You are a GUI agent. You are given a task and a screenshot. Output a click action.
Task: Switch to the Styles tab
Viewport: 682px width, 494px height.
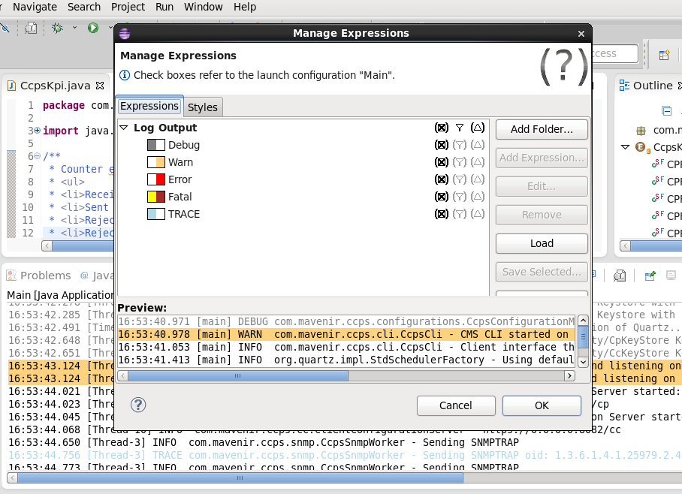[x=203, y=107]
